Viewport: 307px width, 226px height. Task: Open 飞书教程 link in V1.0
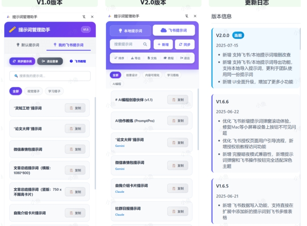click(x=78, y=61)
